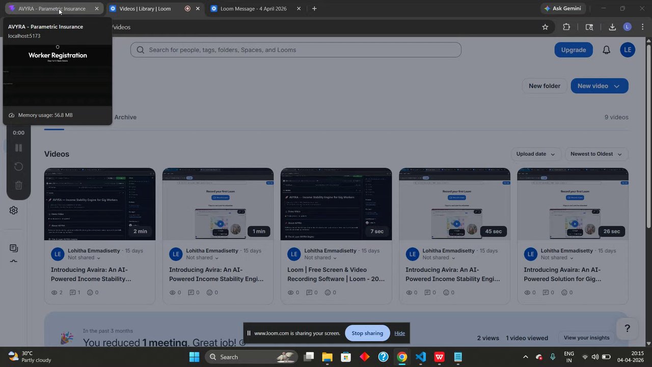Open a new browser tab with plus

[x=314, y=9]
